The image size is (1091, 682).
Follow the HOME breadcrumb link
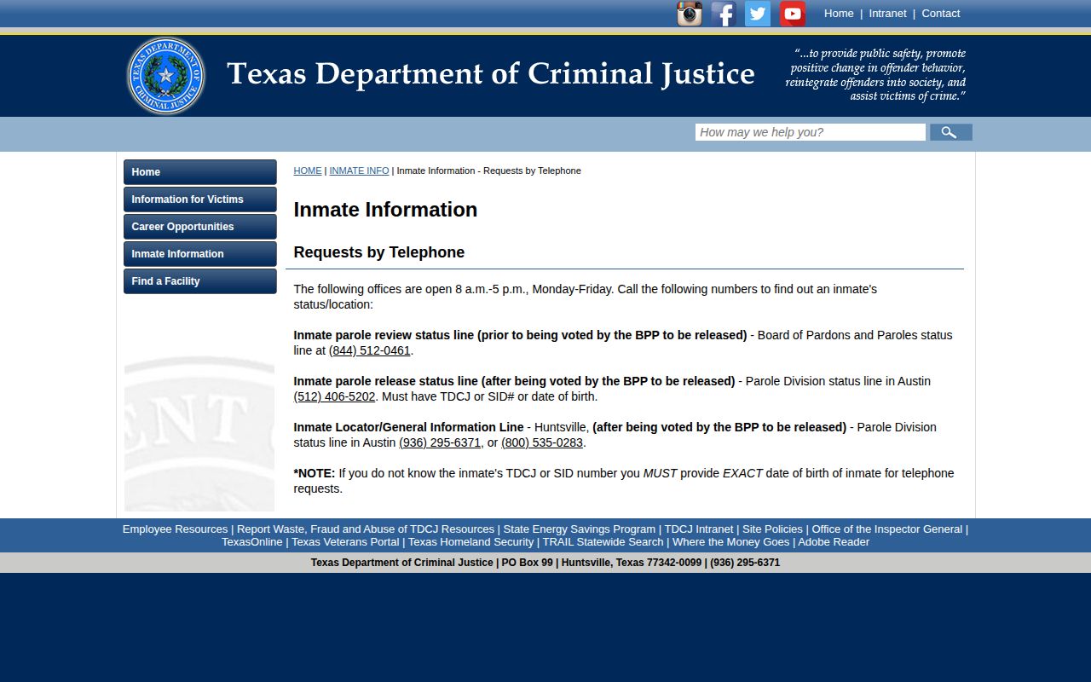click(x=308, y=170)
